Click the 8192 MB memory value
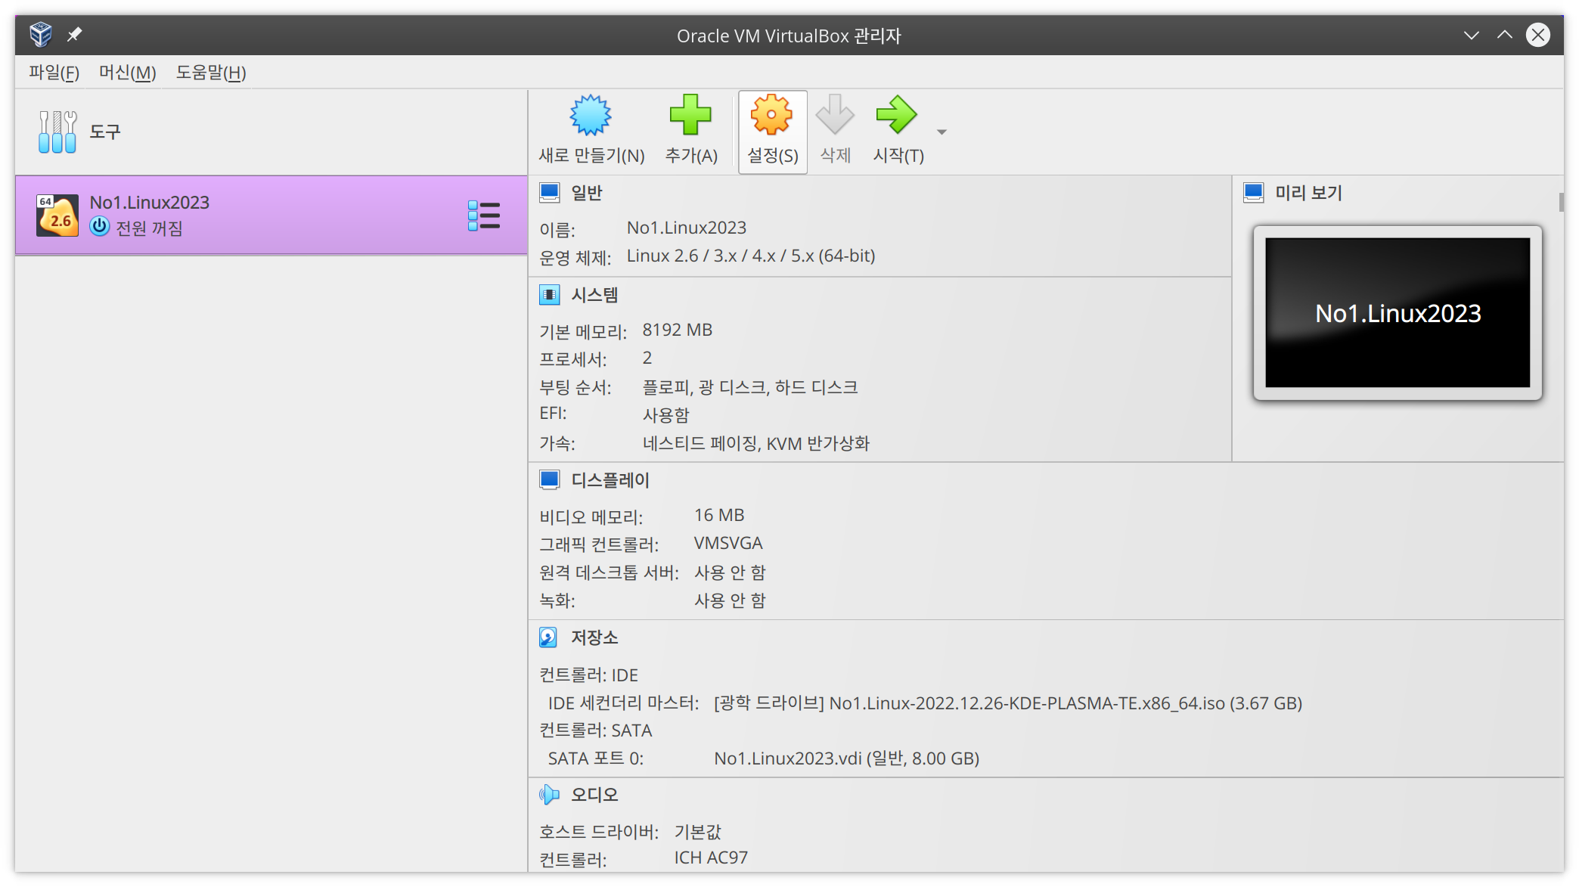Screen dimensions: 1579x887 [678, 330]
